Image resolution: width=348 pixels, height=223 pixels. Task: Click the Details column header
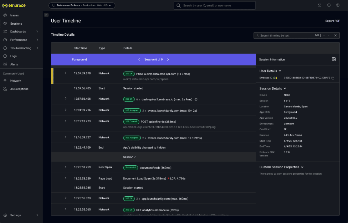[128, 48]
